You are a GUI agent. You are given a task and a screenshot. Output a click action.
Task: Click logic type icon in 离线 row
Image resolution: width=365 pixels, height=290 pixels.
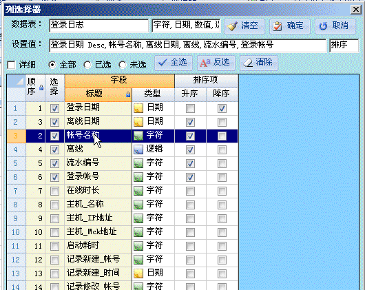[x=138, y=149]
